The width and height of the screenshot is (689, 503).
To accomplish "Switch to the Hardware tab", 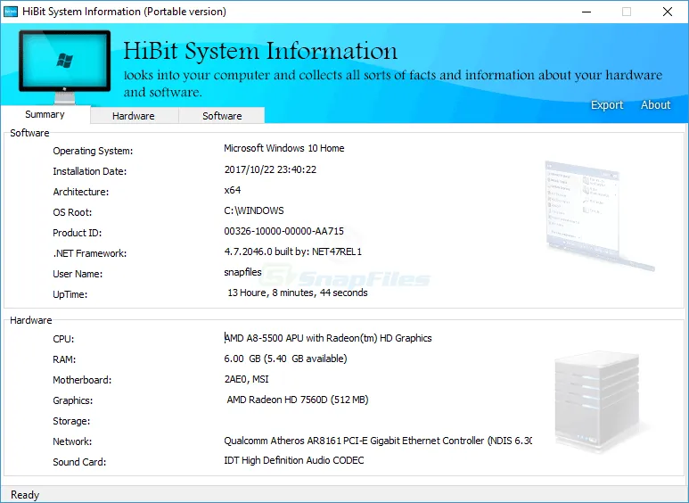I will click(134, 116).
